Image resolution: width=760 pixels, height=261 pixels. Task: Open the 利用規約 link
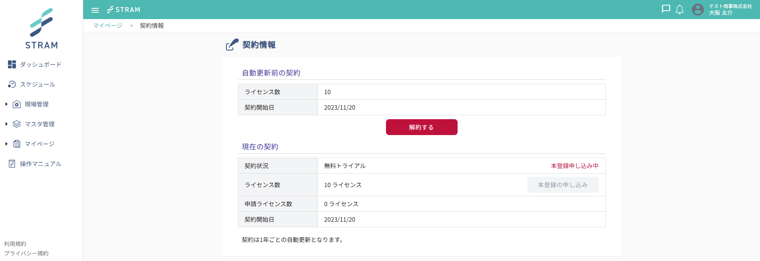pos(15,244)
